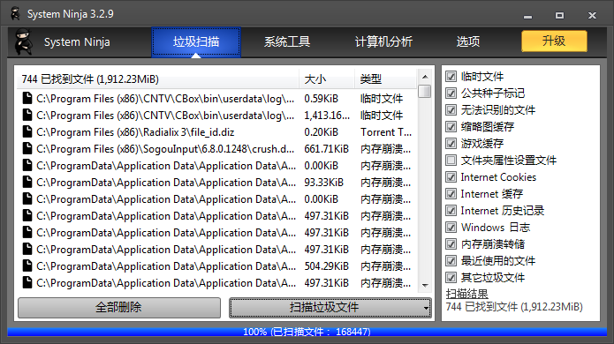Toggle 其它垃圾文件 checkbox
The image size is (614, 344).
click(x=451, y=278)
